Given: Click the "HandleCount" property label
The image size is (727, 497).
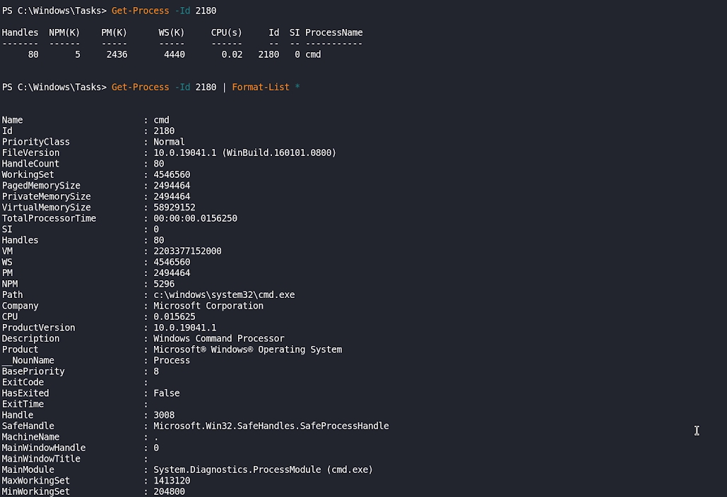Looking at the screenshot, I should pos(30,164).
